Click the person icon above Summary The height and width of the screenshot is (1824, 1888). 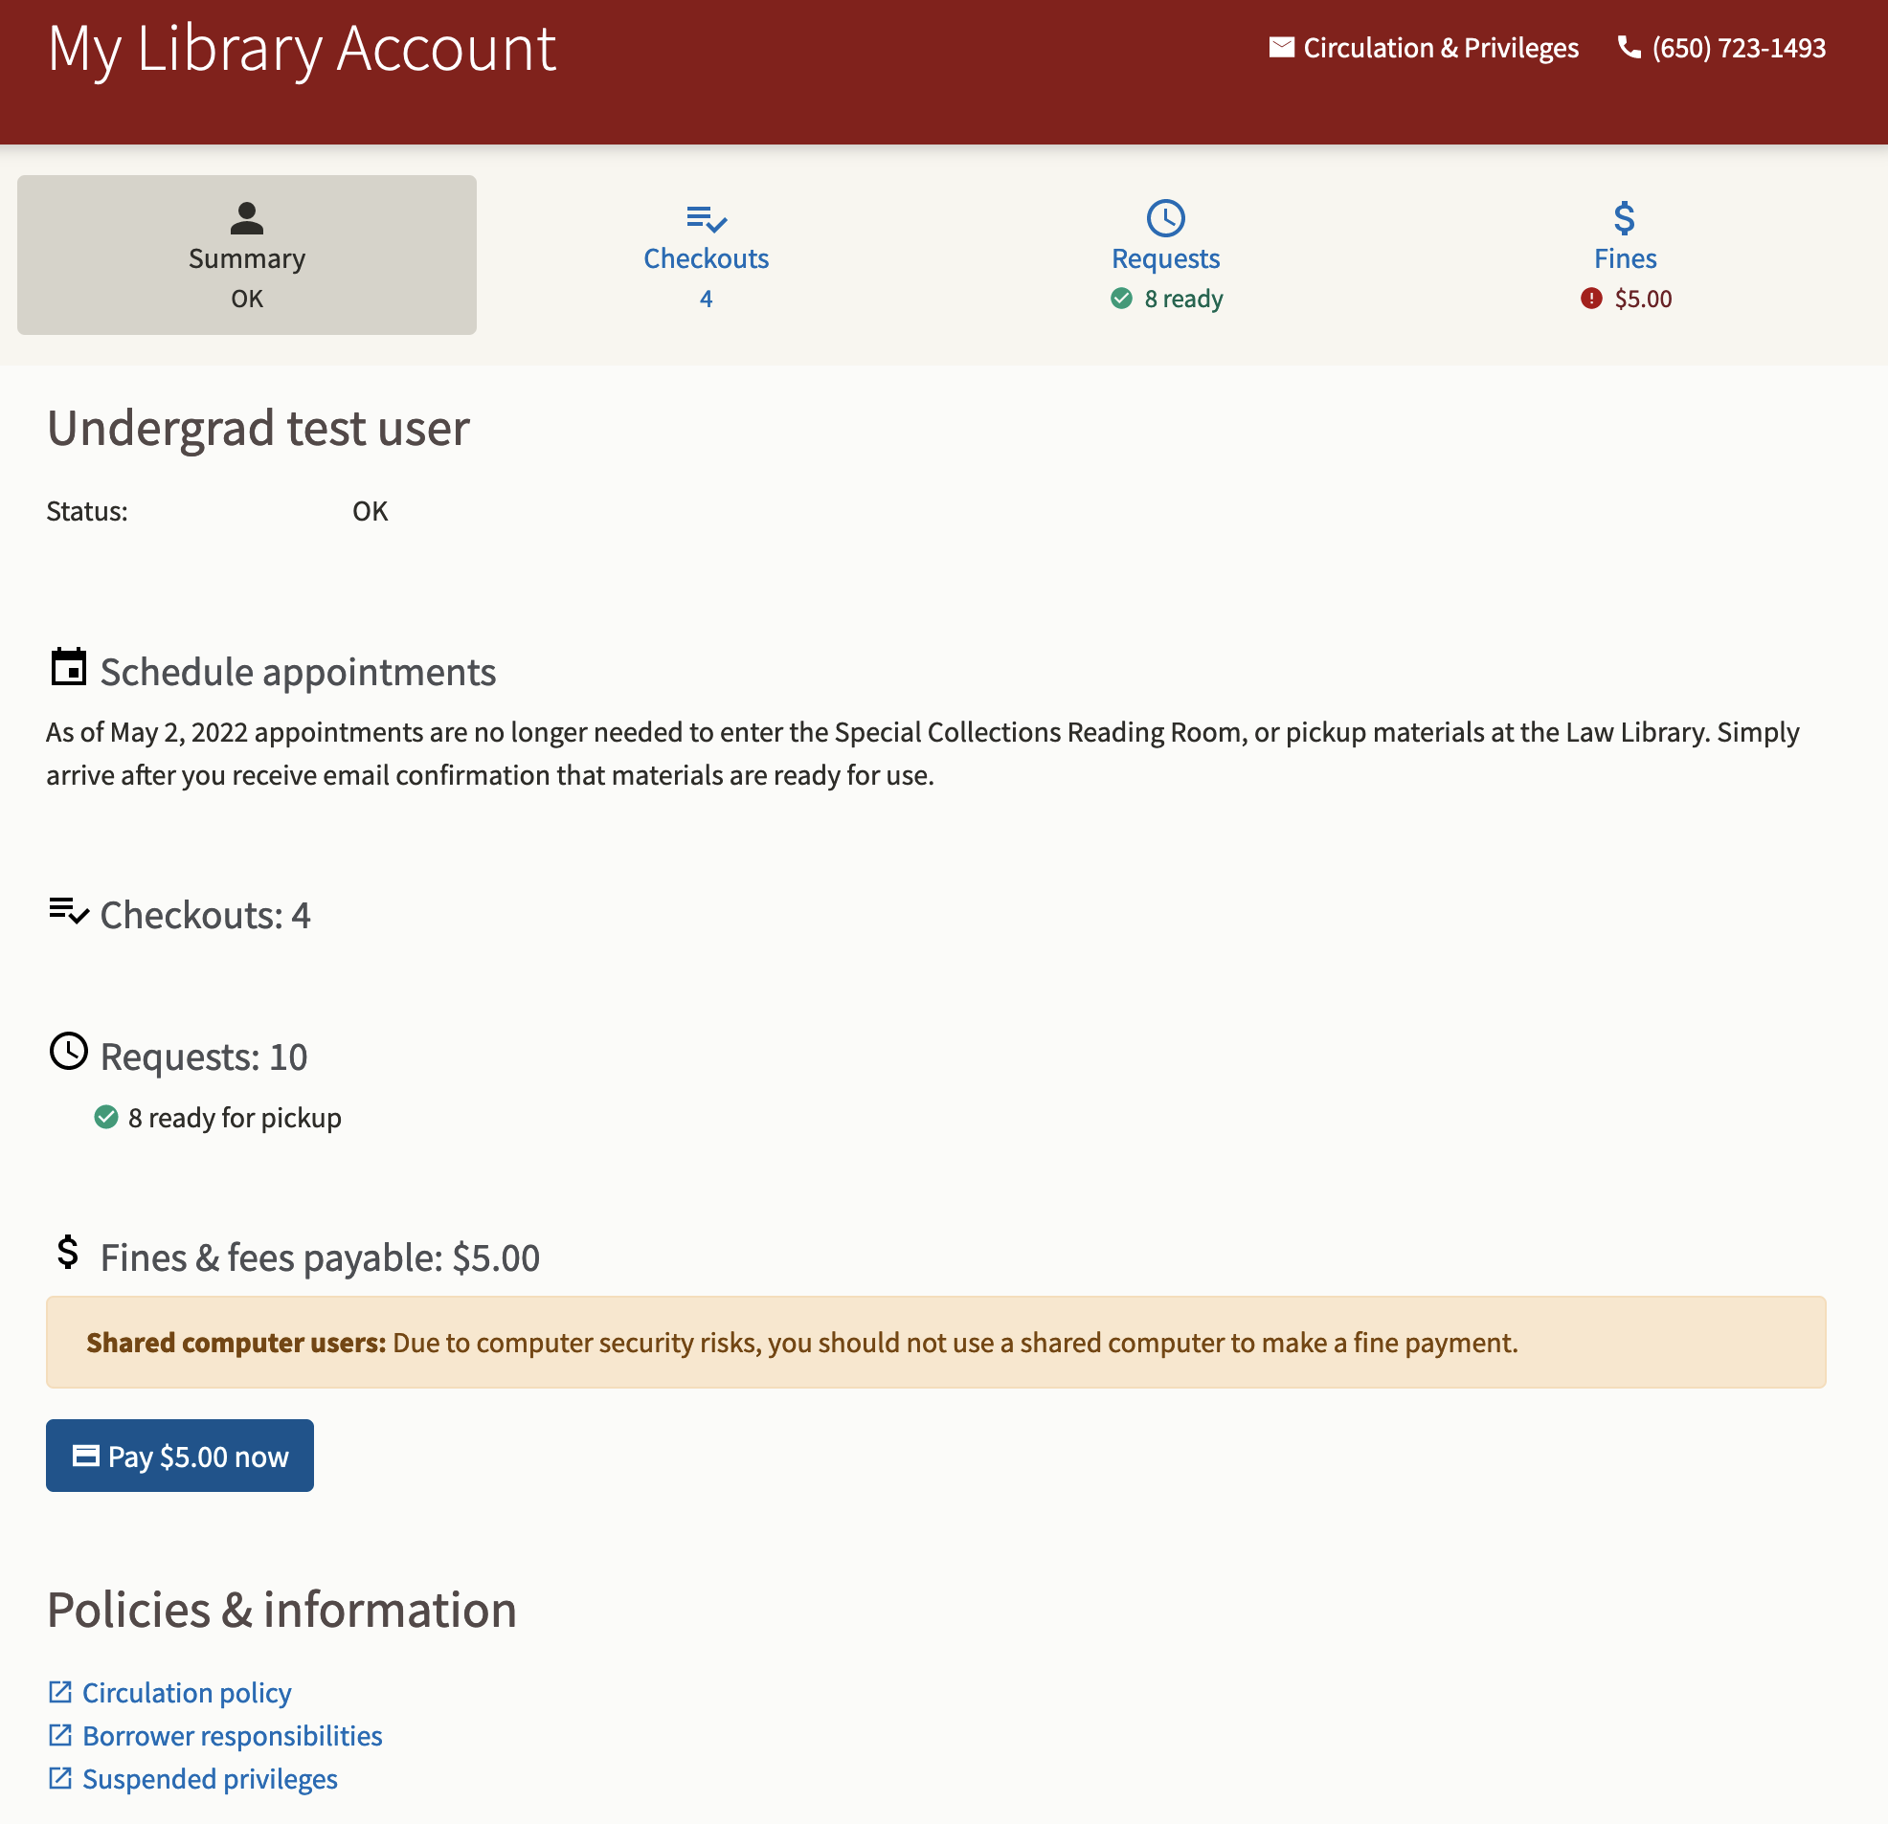pyautogui.click(x=246, y=219)
